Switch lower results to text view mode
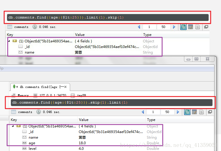 coord(201,112)
